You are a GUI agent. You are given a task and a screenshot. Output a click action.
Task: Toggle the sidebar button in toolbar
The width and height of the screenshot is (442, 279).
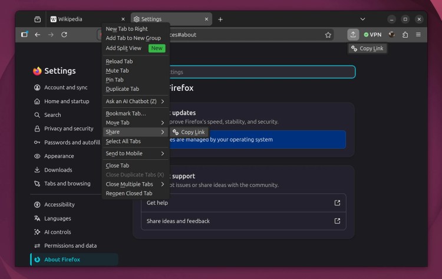[x=24, y=34]
